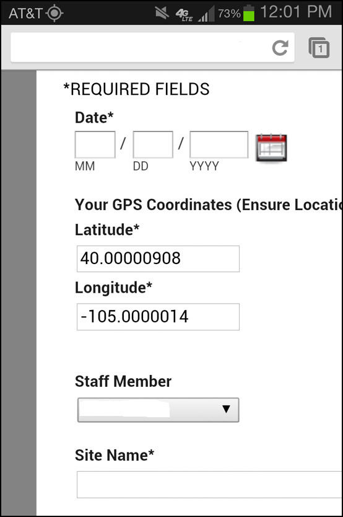Open the browser tabs switcher icon
The image size is (343, 517).
pyautogui.click(x=319, y=48)
